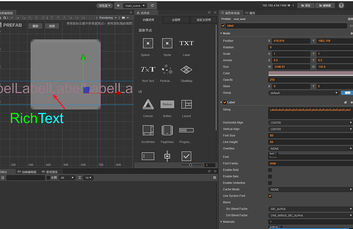This screenshot has height=229, width=353.
Task: Switch to the 自定义控件 tab
Action: pos(203,20)
